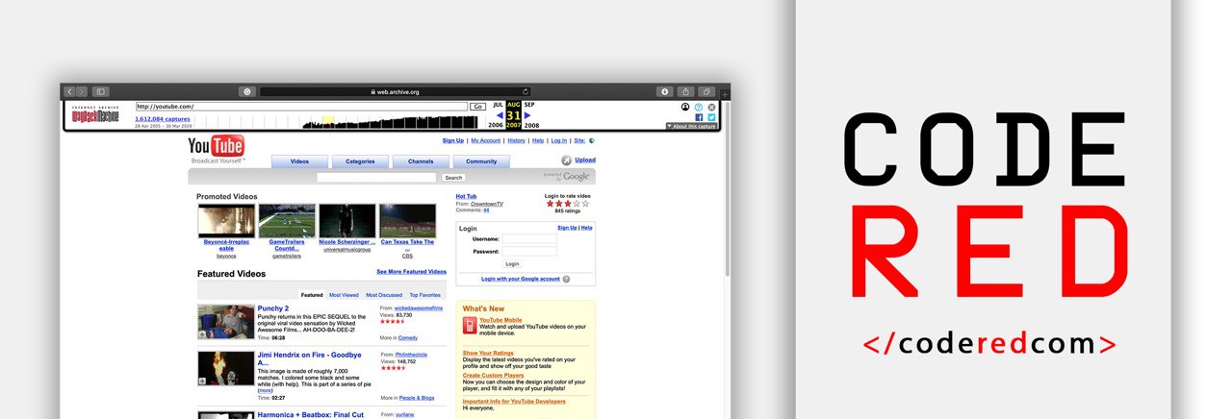Open the Beyoncé-Irreplaceable thumbnail
Screen dimensions: 1232x419
(226, 221)
